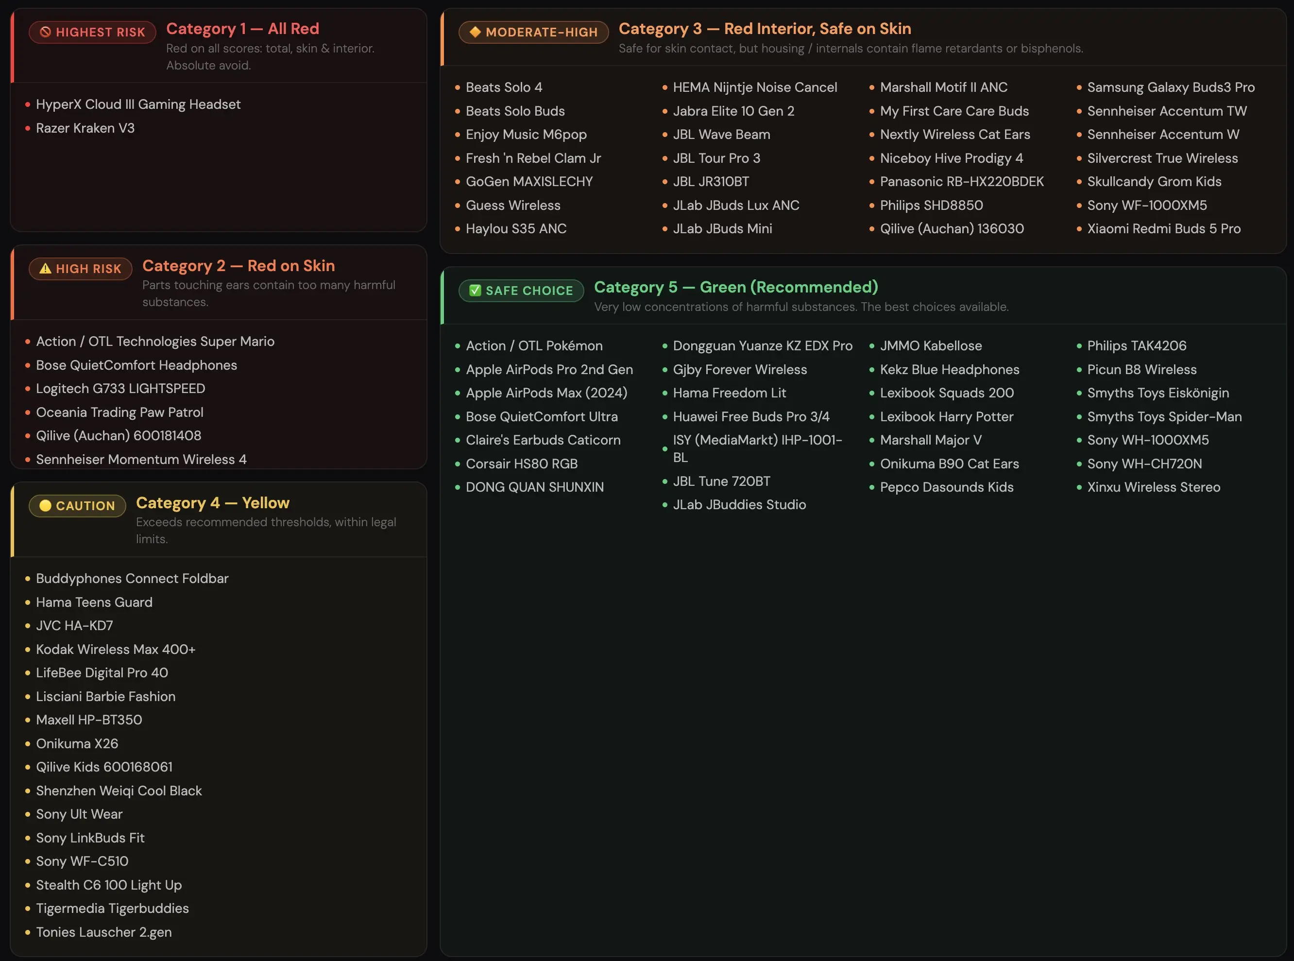
Task: Click the warning triangle in High Risk badge
Action: point(45,269)
